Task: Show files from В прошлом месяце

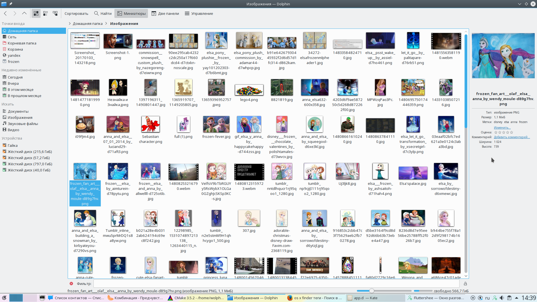Action: coord(34,96)
